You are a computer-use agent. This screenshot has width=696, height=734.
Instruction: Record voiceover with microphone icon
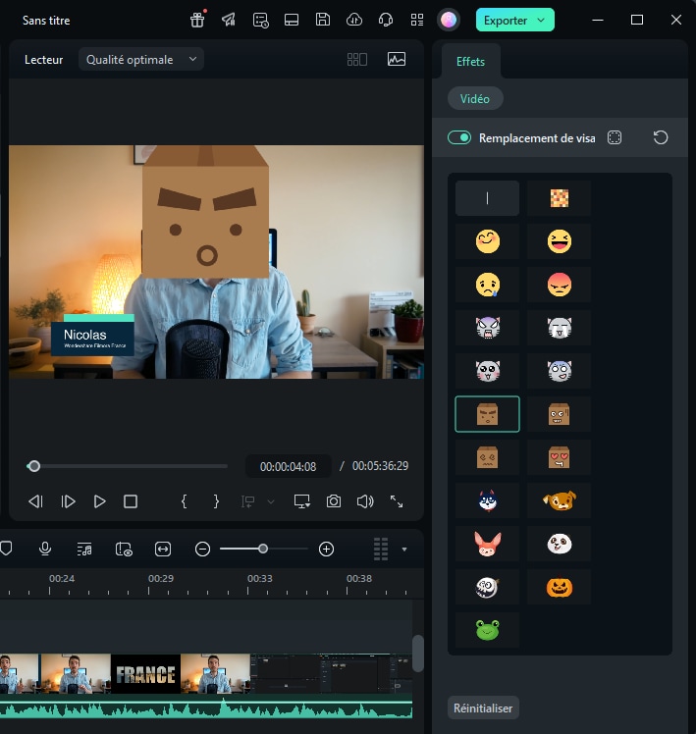click(x=45, y=549)
